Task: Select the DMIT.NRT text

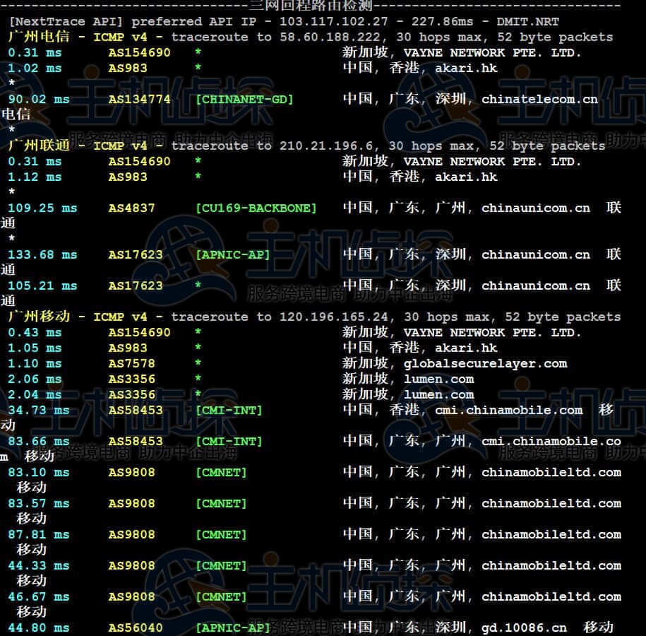Action: point(528,21)
